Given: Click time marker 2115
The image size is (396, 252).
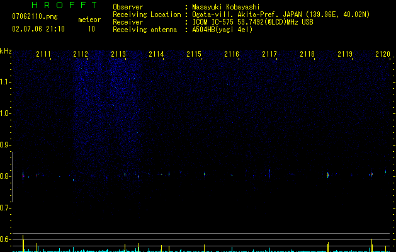Looking at the screenshot, I should (x=194, y=54).
